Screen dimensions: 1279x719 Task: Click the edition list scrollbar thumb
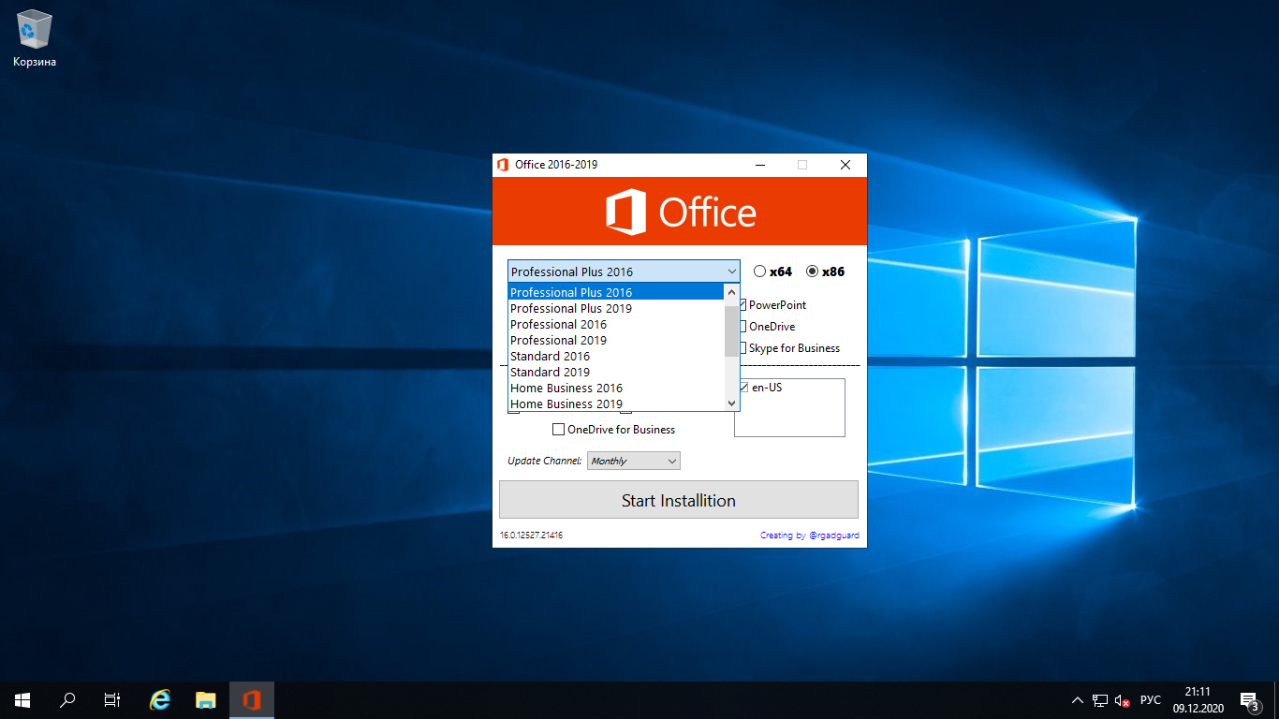click(x=732, y=331)
